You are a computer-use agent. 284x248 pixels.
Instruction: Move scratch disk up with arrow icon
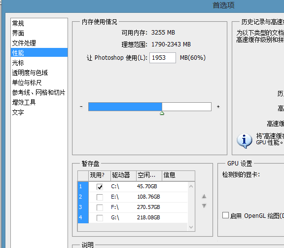click(204, 196)
